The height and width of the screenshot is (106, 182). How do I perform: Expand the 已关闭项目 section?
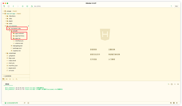click(x=3, y=76)
